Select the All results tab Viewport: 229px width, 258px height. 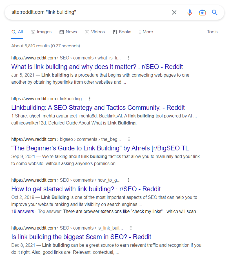[x=17, y=32]
